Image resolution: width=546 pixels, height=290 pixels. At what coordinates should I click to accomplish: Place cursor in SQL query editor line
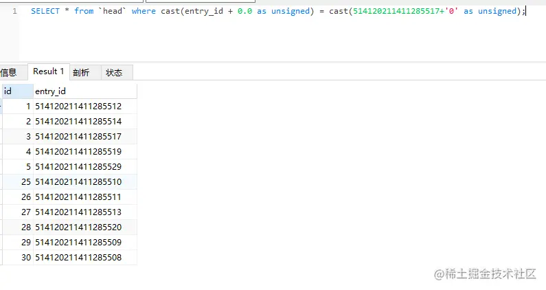278,11
